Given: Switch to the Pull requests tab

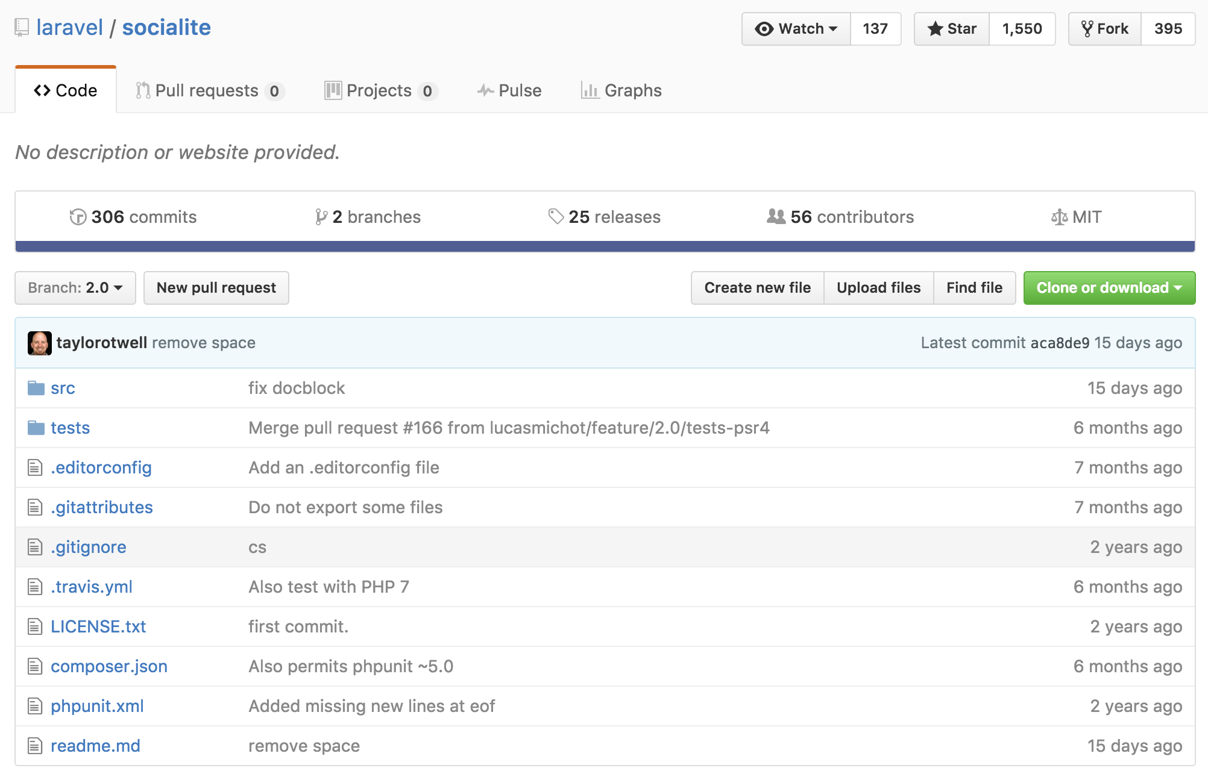Looking at the screenshot, I should (x=209, y=90).
